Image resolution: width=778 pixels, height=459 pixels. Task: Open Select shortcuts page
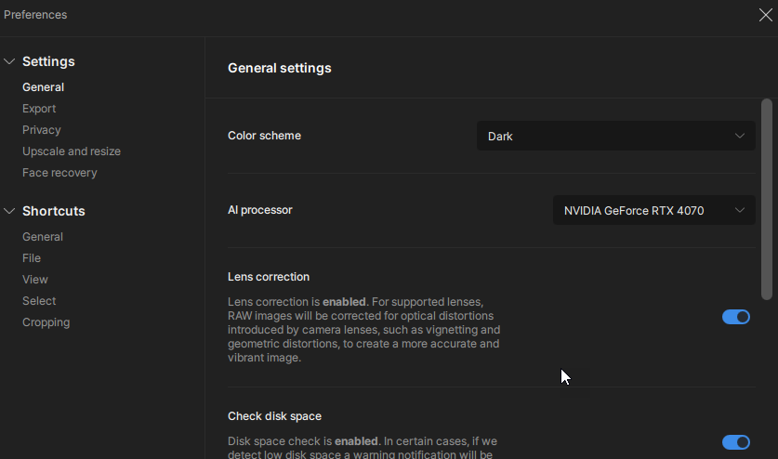[39, 301]
